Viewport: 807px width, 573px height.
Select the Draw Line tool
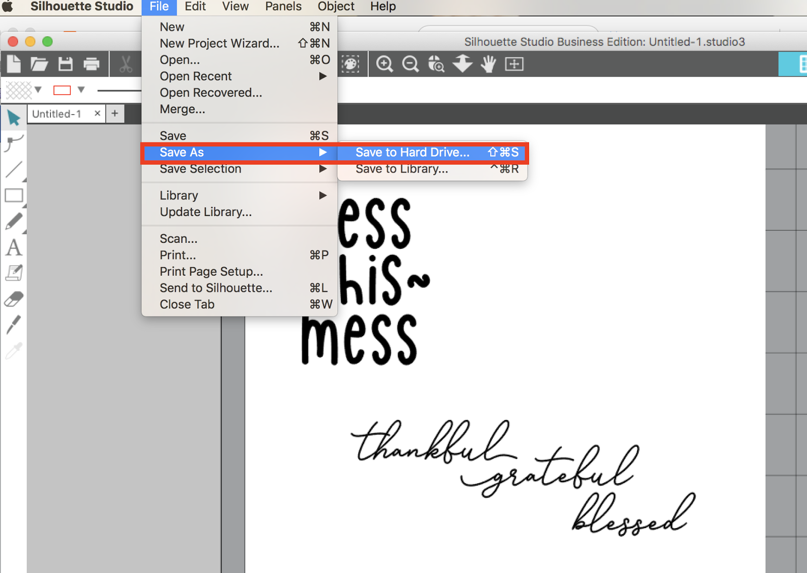(14, 170)
